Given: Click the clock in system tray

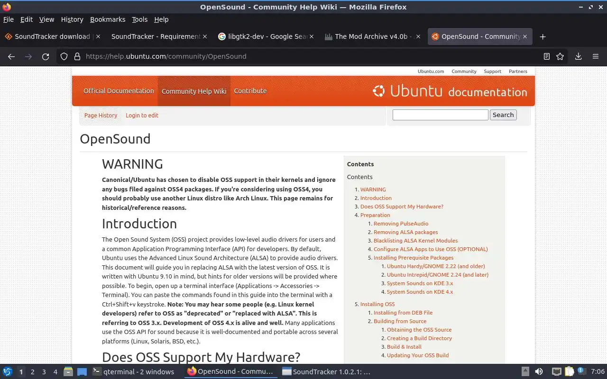Looking at the screenshot, I should coord(598,372).
